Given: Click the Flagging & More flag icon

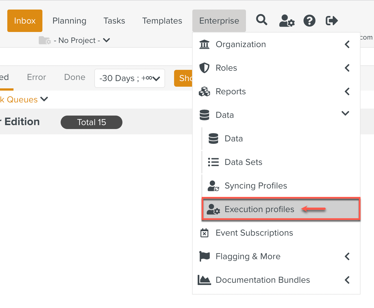Looking at the screenshot, I should [x=204, y=256].
